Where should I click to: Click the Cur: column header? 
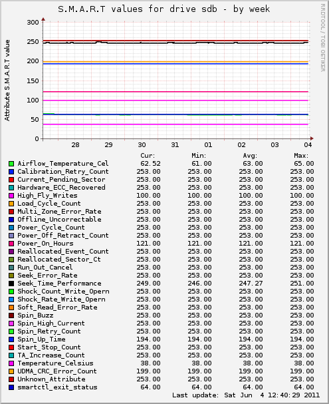tap(148, 156)
